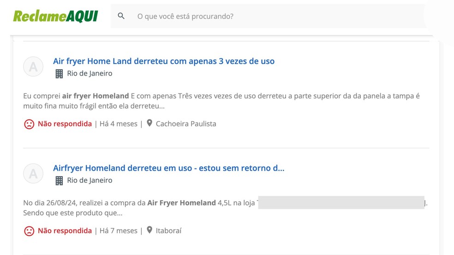Click the ReclameAQUI logo
The image size is (454, 255).
tap(55, 16)
